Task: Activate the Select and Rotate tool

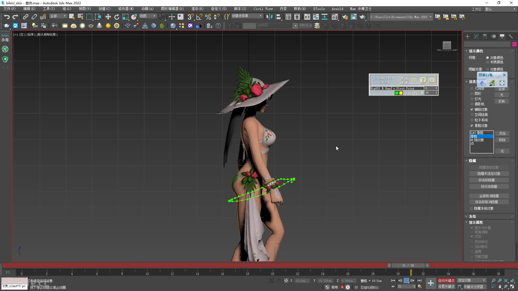Action: pos(117,17)
